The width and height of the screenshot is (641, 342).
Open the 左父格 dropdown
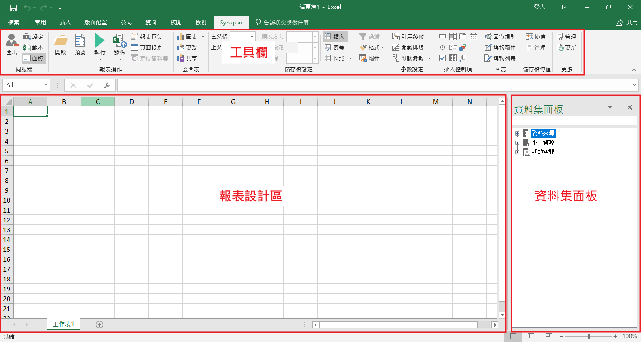pyautogui.click(x=252, y=37)
